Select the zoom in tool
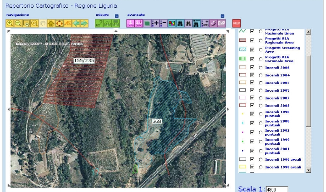Viewport: 326px width, 192px height. click(x=10, y=23)
